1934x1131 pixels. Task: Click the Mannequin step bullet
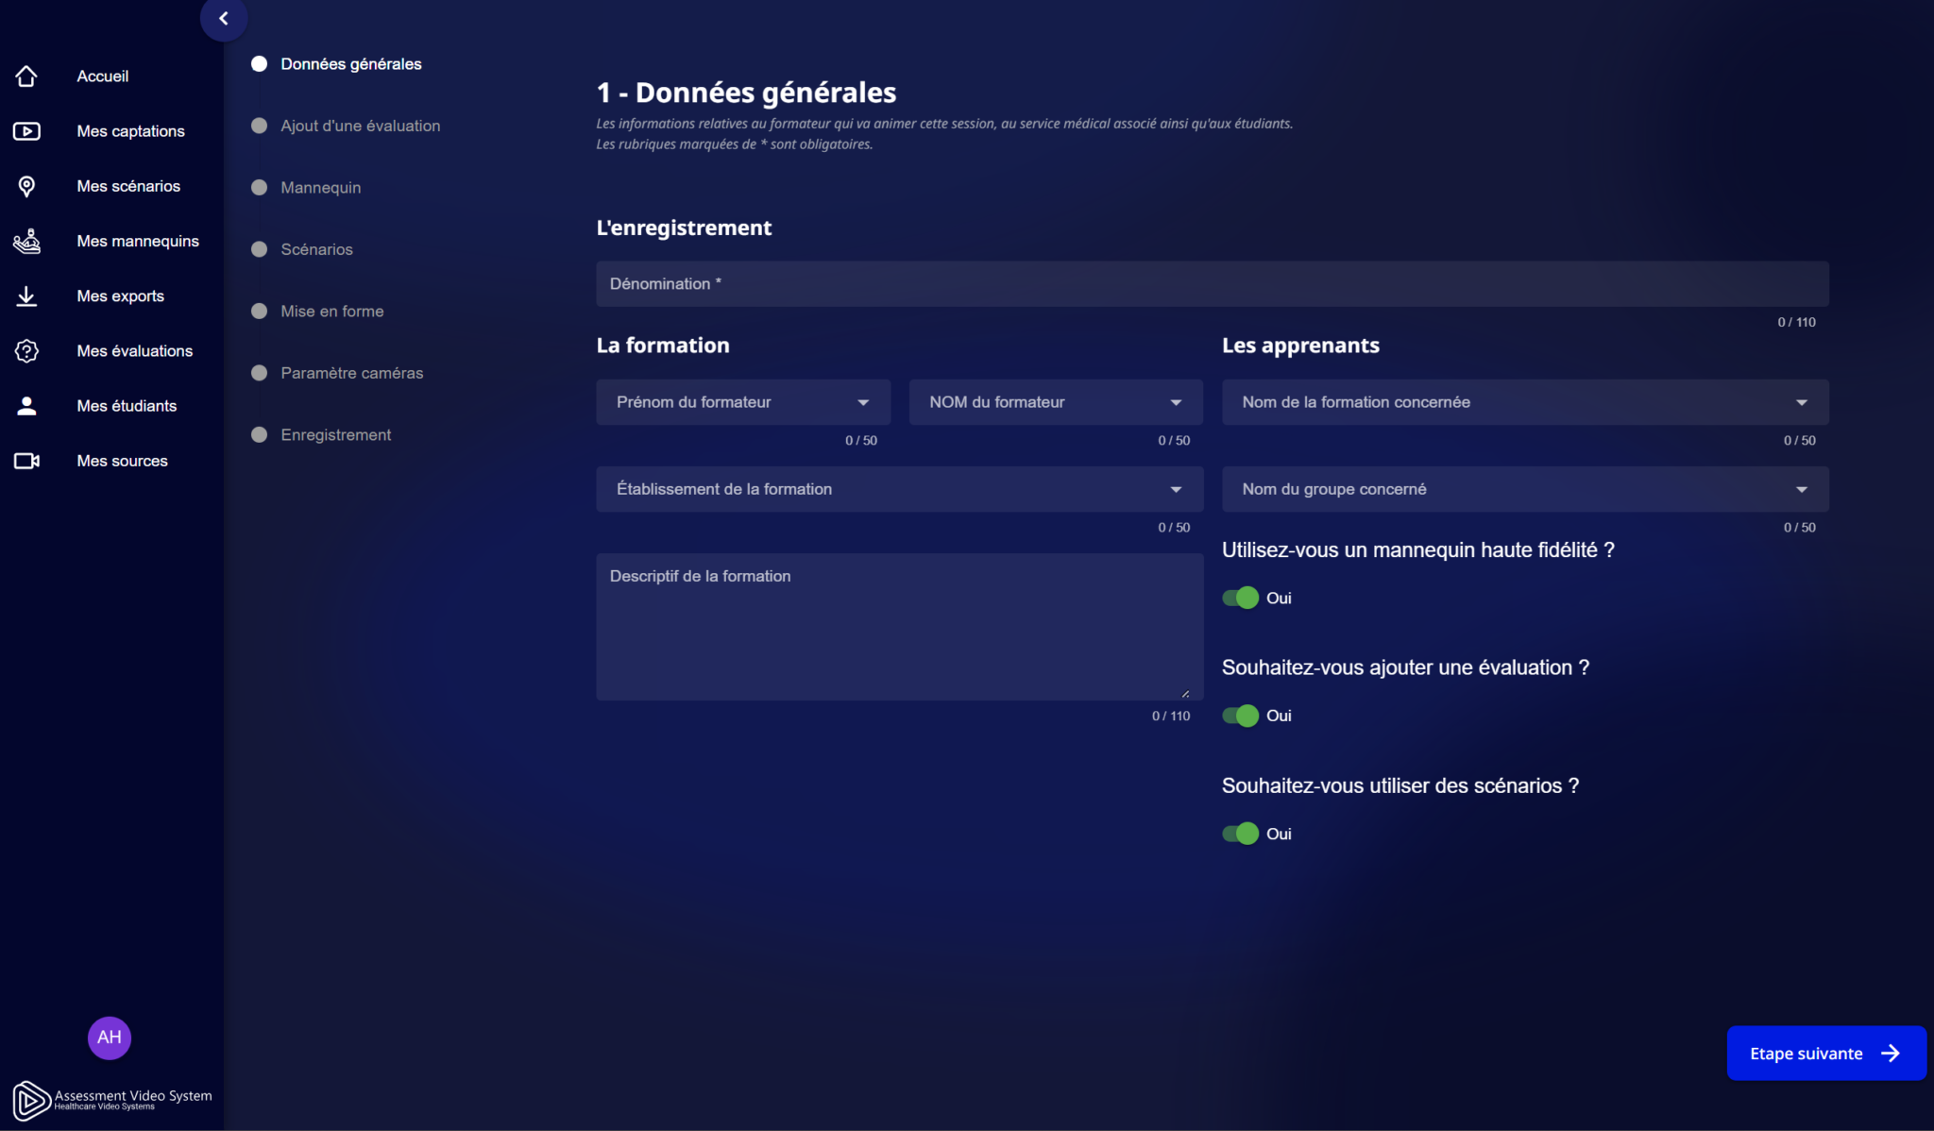259,188
